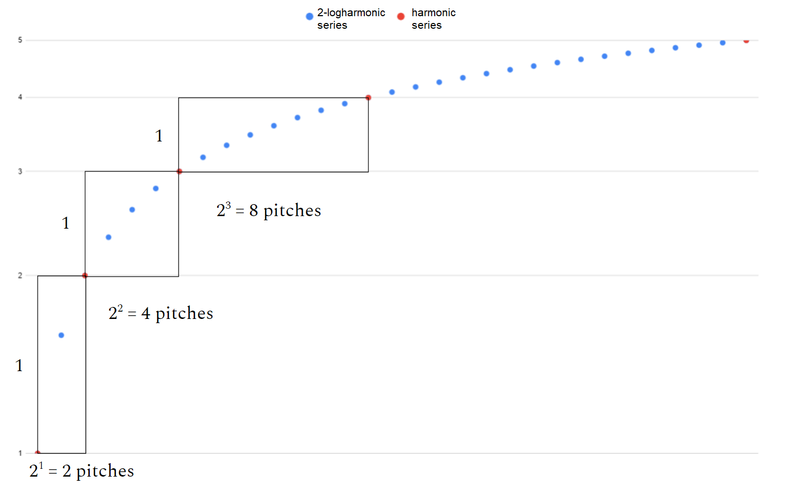Click the red data point at y-value 1
Image resolution: width=787 pixels, height=486 pixels.
click(38, 453)
